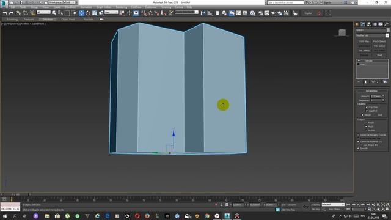Activate the Select and Place tool
This screenshot has height=220, width=391.
(101, 13)
